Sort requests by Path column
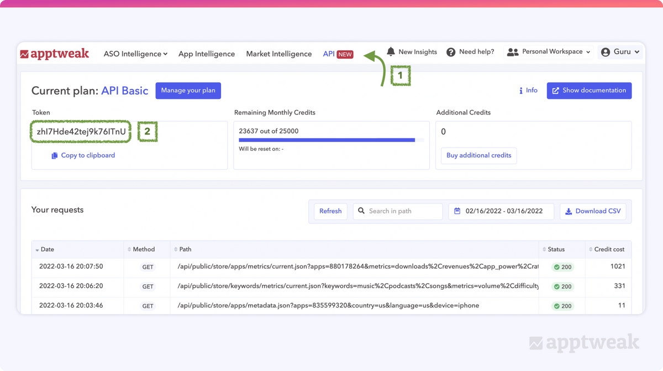The height and width of the screenshot is (371, 663). (x=355, y=249)
